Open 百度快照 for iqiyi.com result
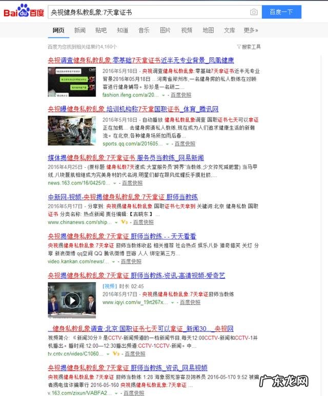 [x=190, y=302]
